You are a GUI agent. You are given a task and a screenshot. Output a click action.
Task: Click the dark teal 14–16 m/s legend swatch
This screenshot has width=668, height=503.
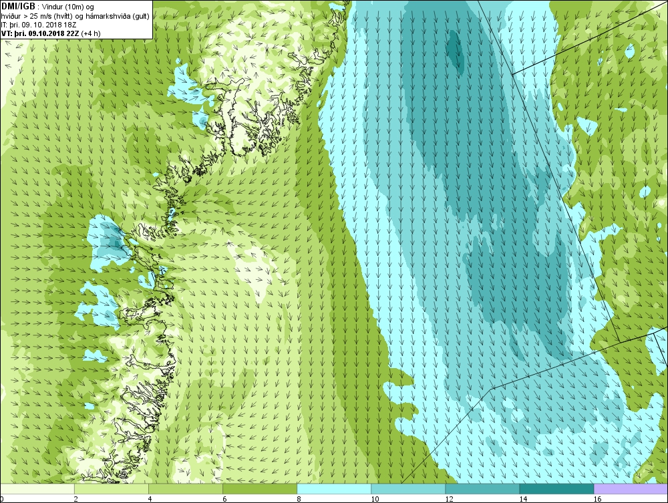556,489
